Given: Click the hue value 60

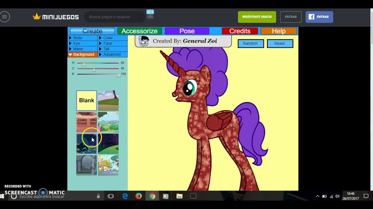Looking at the screenshot, I should coord(122,63).
